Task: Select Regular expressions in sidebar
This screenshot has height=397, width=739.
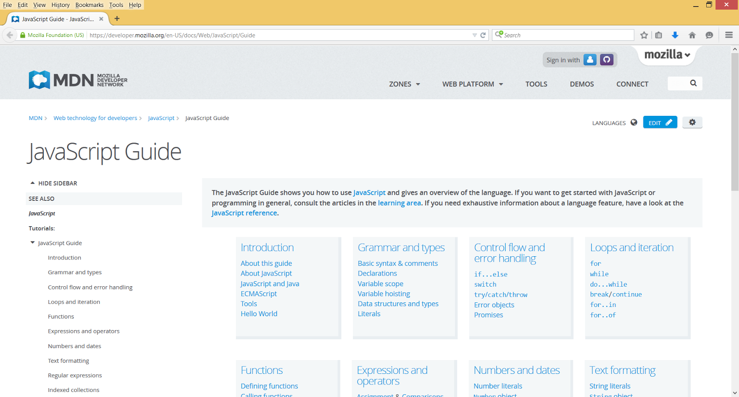Action: coord(75,375)
